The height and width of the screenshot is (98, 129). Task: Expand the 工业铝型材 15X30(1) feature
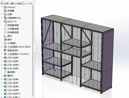(x=2, y=54)
